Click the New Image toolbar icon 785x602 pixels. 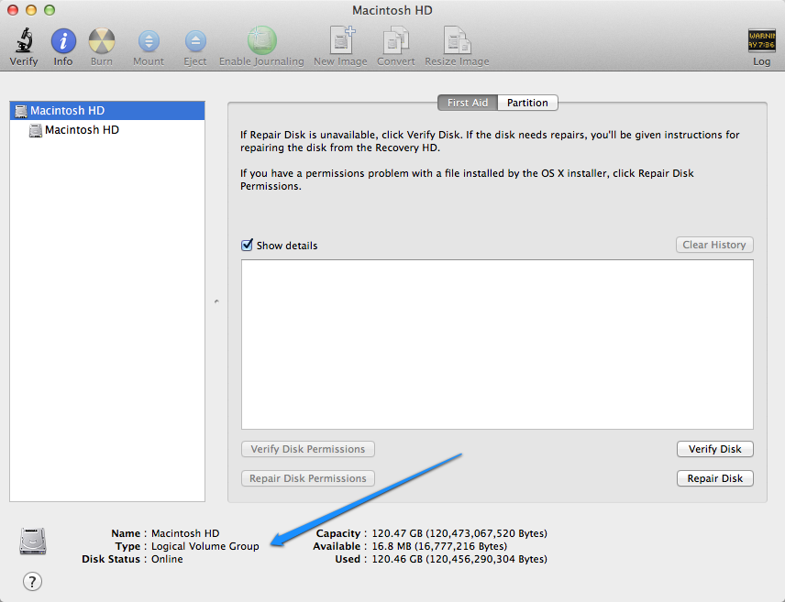click(342, 40)
